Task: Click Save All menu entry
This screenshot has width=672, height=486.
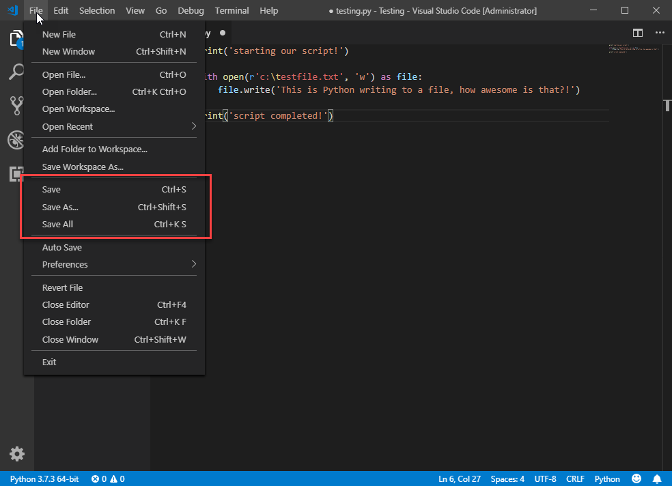Action: (x=114, y=225)
